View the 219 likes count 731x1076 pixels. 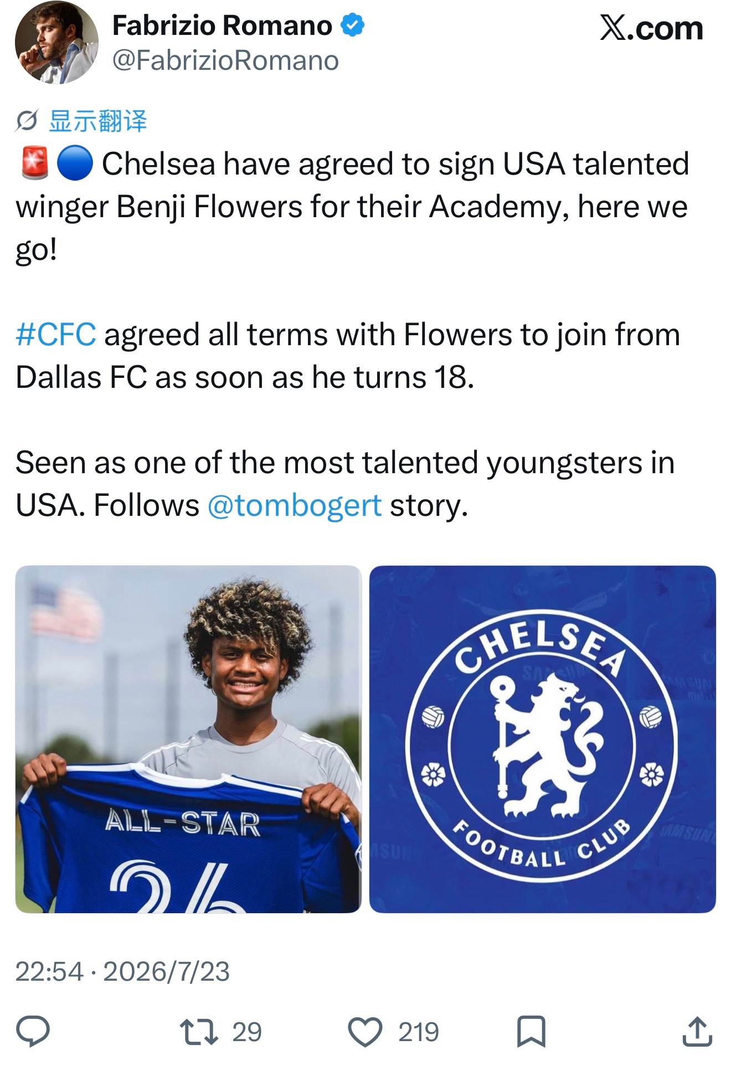click(419, 1032)
